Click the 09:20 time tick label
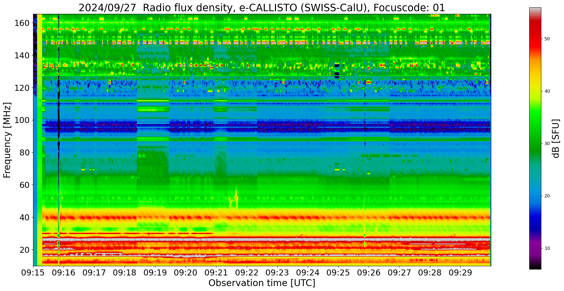564x291 pixels. point(186,272)
